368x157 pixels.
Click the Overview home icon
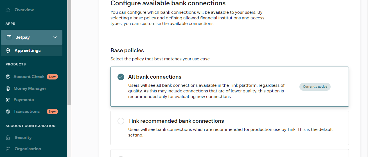pyautogui.click(x=8, y=10)
